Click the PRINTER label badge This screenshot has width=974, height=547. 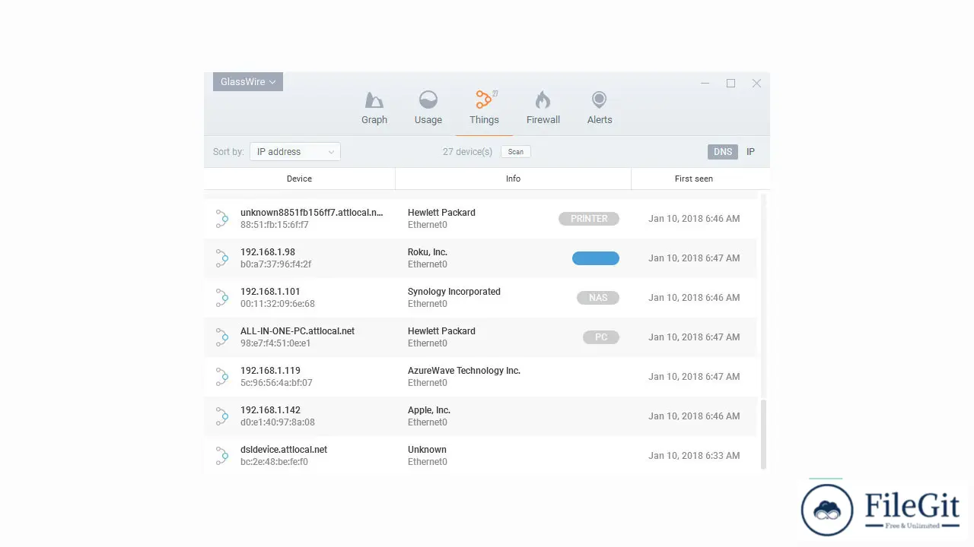tap(589, 219)
